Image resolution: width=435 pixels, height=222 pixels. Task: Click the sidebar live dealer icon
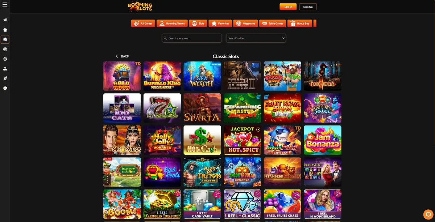point(5,69)
